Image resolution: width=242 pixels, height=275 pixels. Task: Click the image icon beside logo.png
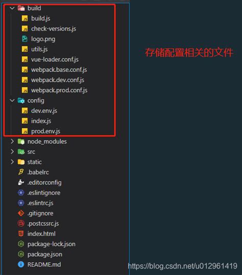coord(25,39)
